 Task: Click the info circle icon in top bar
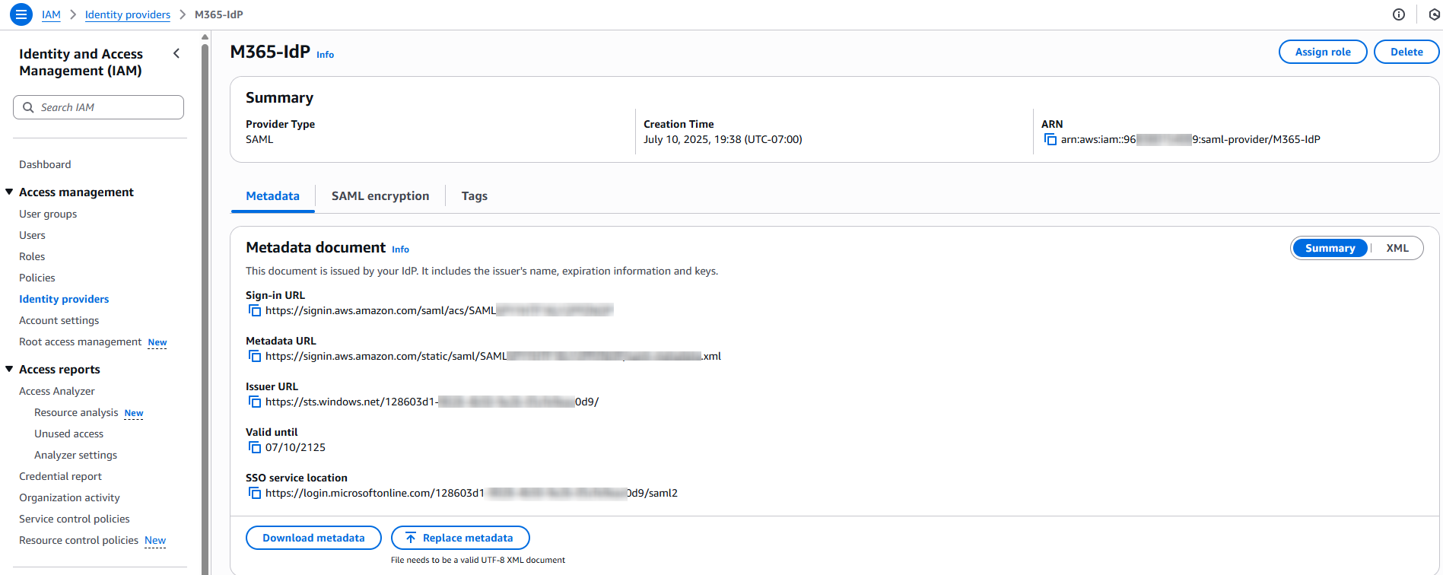tap(1398, 14)
